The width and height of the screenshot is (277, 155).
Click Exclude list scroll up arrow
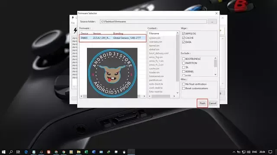click(216, 58)
